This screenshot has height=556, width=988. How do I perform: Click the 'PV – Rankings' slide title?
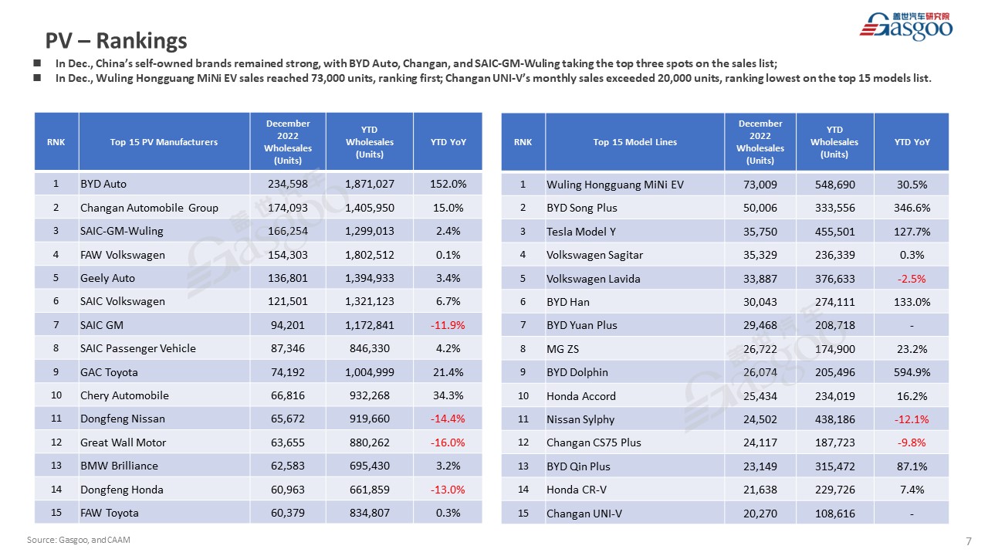117,40
